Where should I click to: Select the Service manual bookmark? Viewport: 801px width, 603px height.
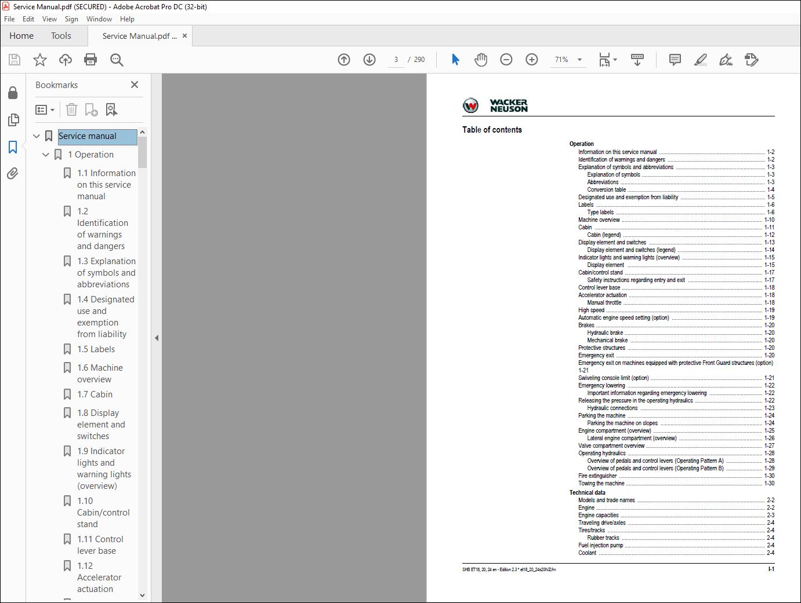pos(97,136)
